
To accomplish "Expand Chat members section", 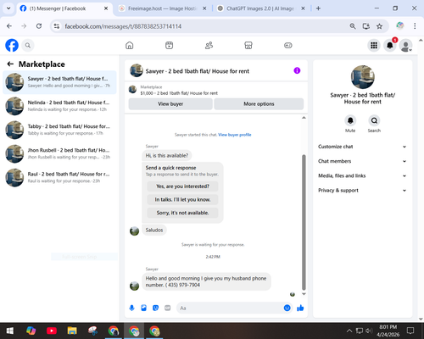I will click(x=362, y=161).
